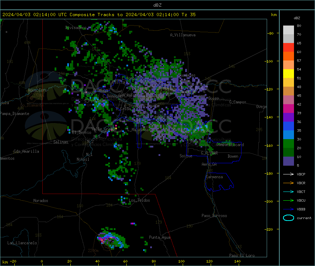Viewport: 315px width, 266px height.
Task: Click the '-20' x-axis tick label
Action: (x=13, y=261)
